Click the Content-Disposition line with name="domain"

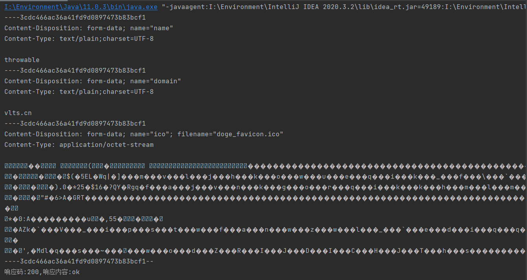coord(93,81)
